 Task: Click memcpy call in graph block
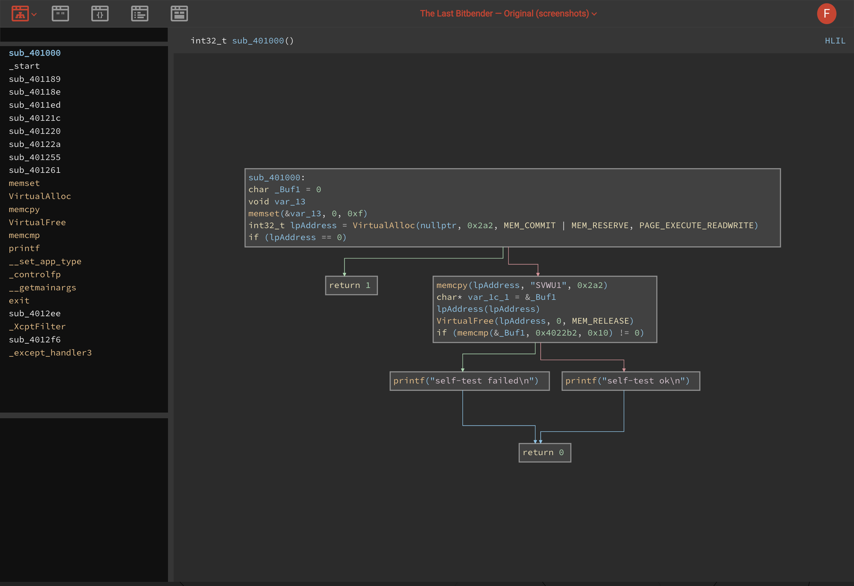pos(452,285)
